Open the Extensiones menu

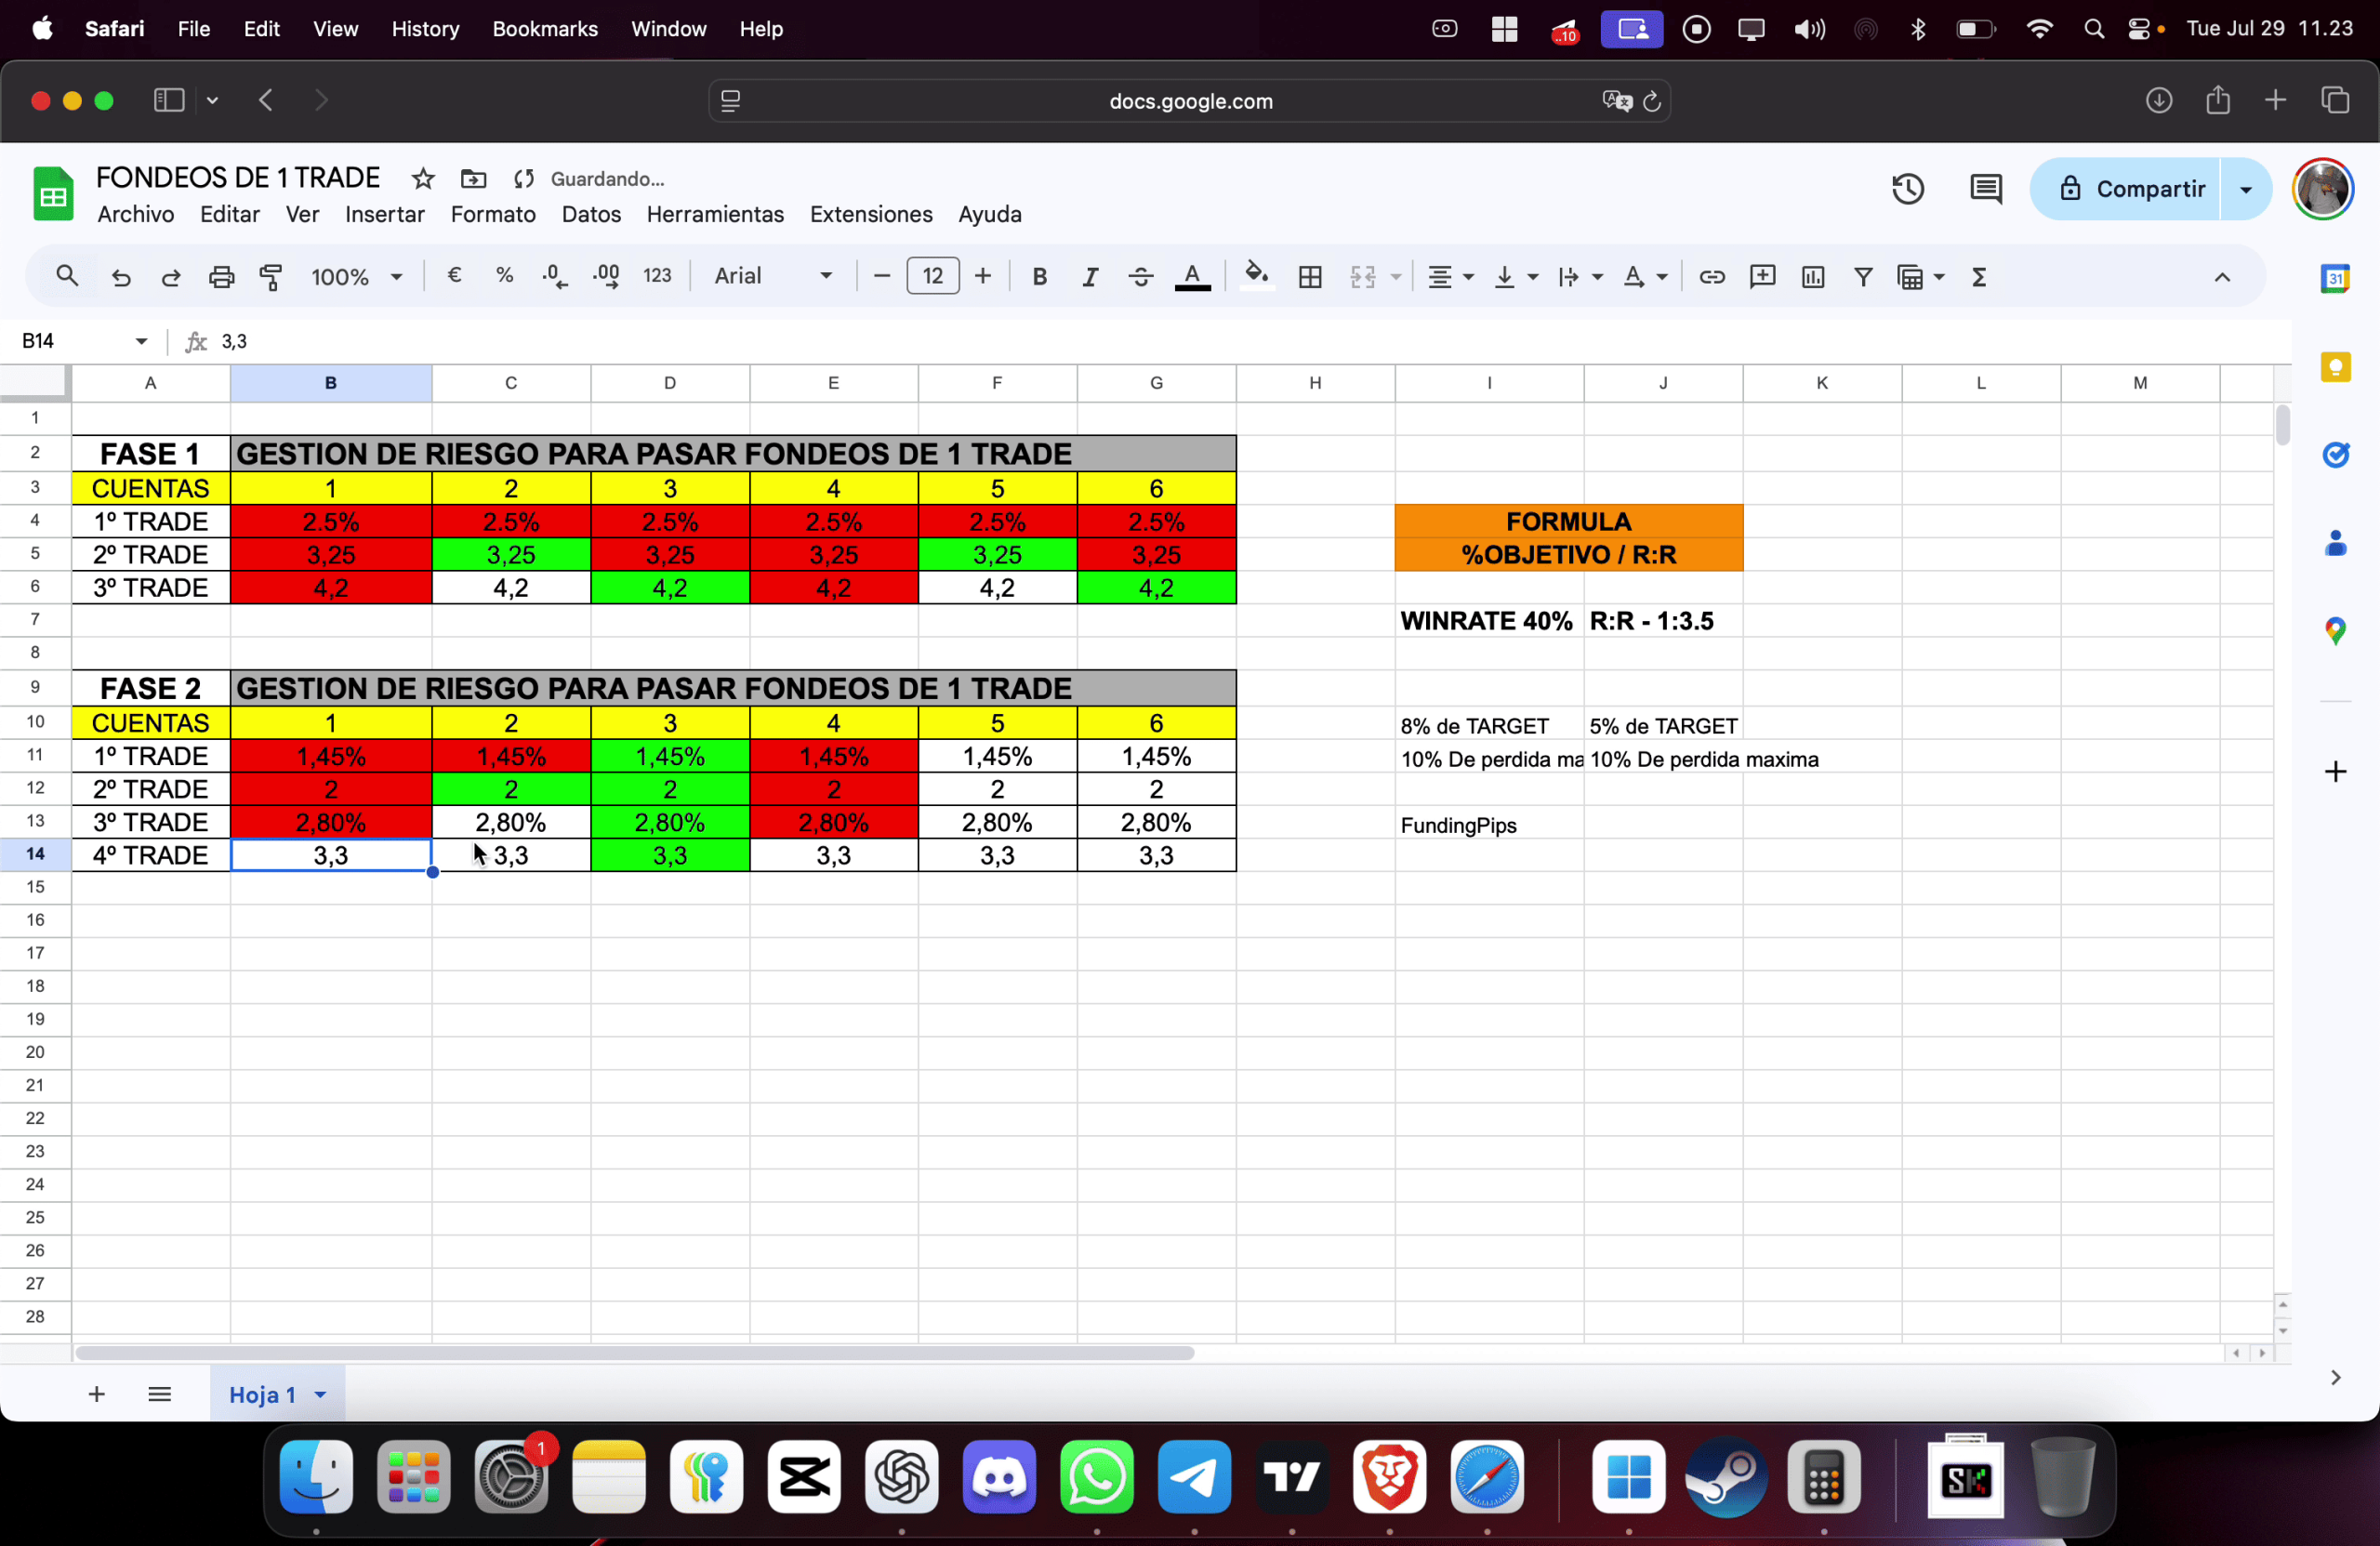870,214
